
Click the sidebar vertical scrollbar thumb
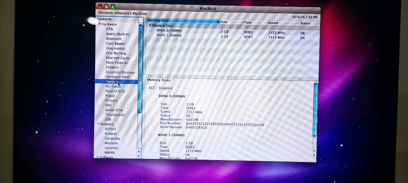pyautogui.click(x=140, y=69)
